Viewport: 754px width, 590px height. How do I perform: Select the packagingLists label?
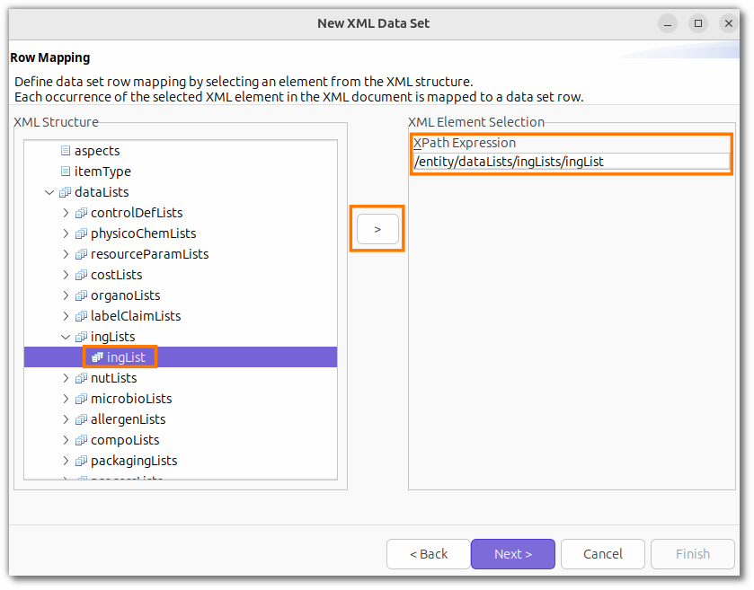click(134, 461)
